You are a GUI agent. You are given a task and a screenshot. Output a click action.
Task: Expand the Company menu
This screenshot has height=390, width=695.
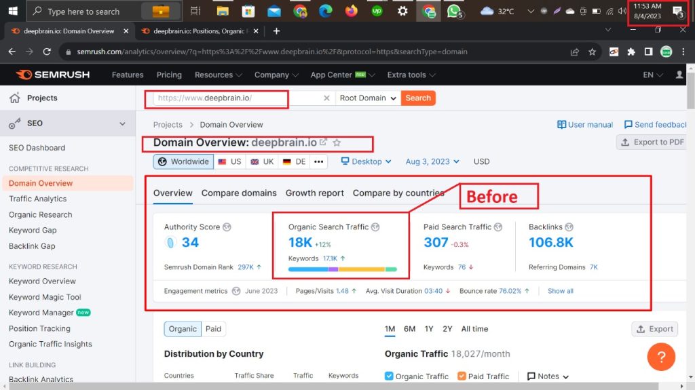pyautogui.click(x=276, y=75)
